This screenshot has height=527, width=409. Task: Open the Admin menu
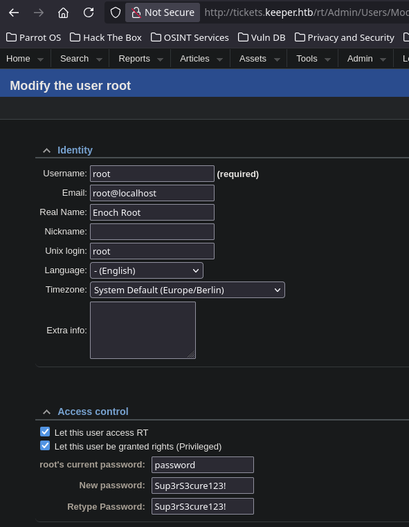click(x=365, y=59)
